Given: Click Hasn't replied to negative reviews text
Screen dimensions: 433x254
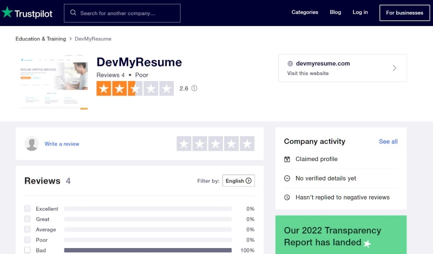Looking at the screenshot, I should (x=343, y=197).
